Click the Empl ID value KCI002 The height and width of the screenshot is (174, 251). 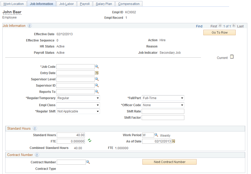tap(130, 12)
